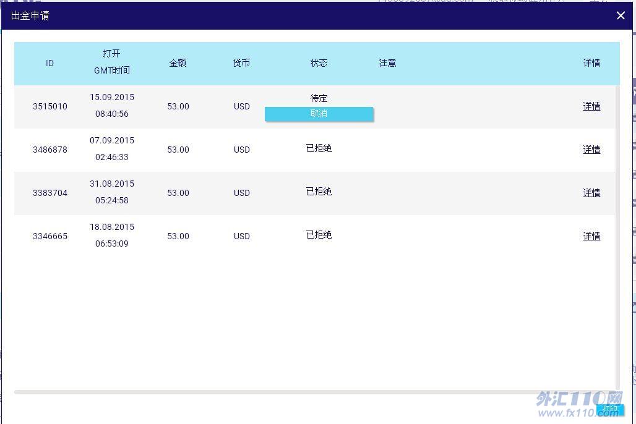Click the 状态 column header
Viewport: 636px width, 424px height.
[319, 63]
